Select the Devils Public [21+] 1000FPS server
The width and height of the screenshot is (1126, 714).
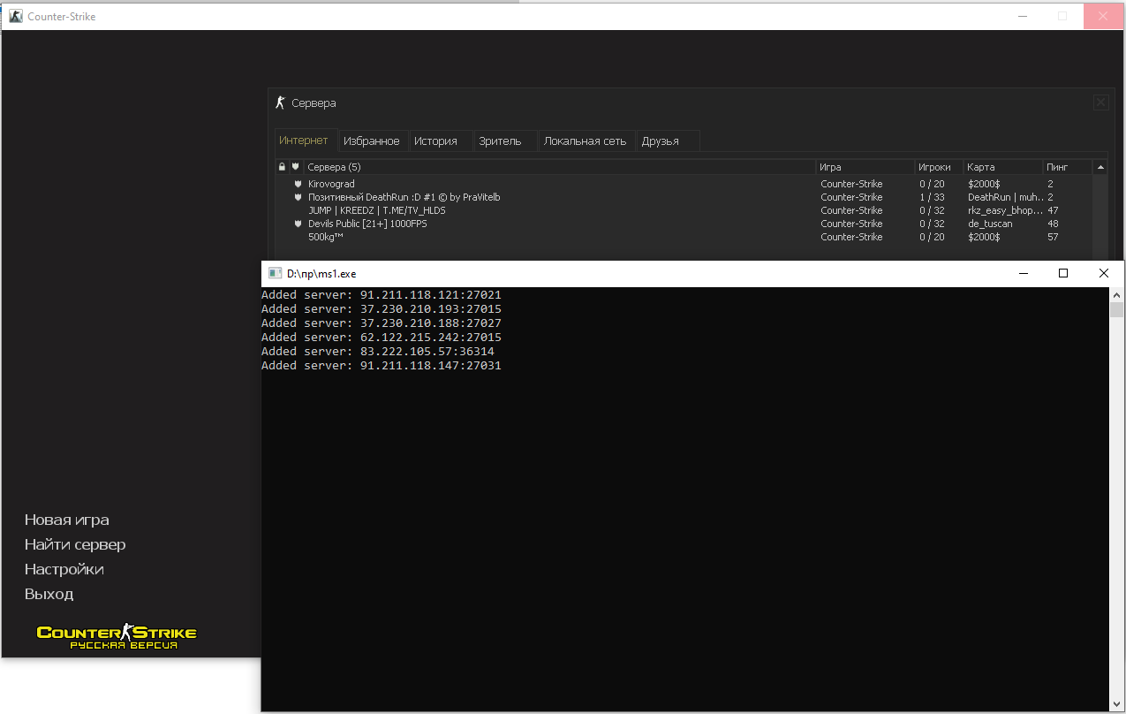tap(684, 224)
